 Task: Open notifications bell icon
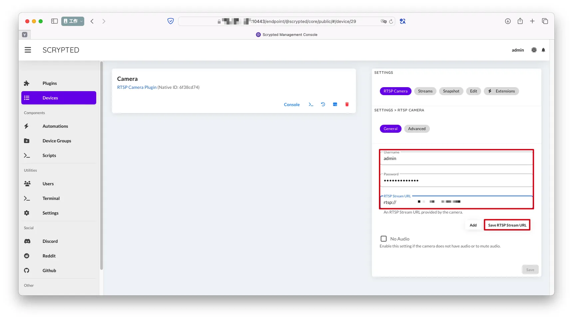click(543, 50)
